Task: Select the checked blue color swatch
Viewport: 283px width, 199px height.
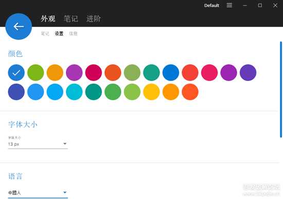Action: pyautogui.click(x=16, y=72)
